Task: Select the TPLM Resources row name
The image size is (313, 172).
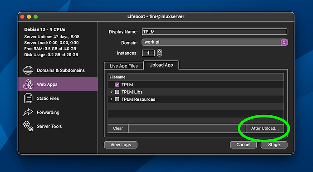Action: 138,99
